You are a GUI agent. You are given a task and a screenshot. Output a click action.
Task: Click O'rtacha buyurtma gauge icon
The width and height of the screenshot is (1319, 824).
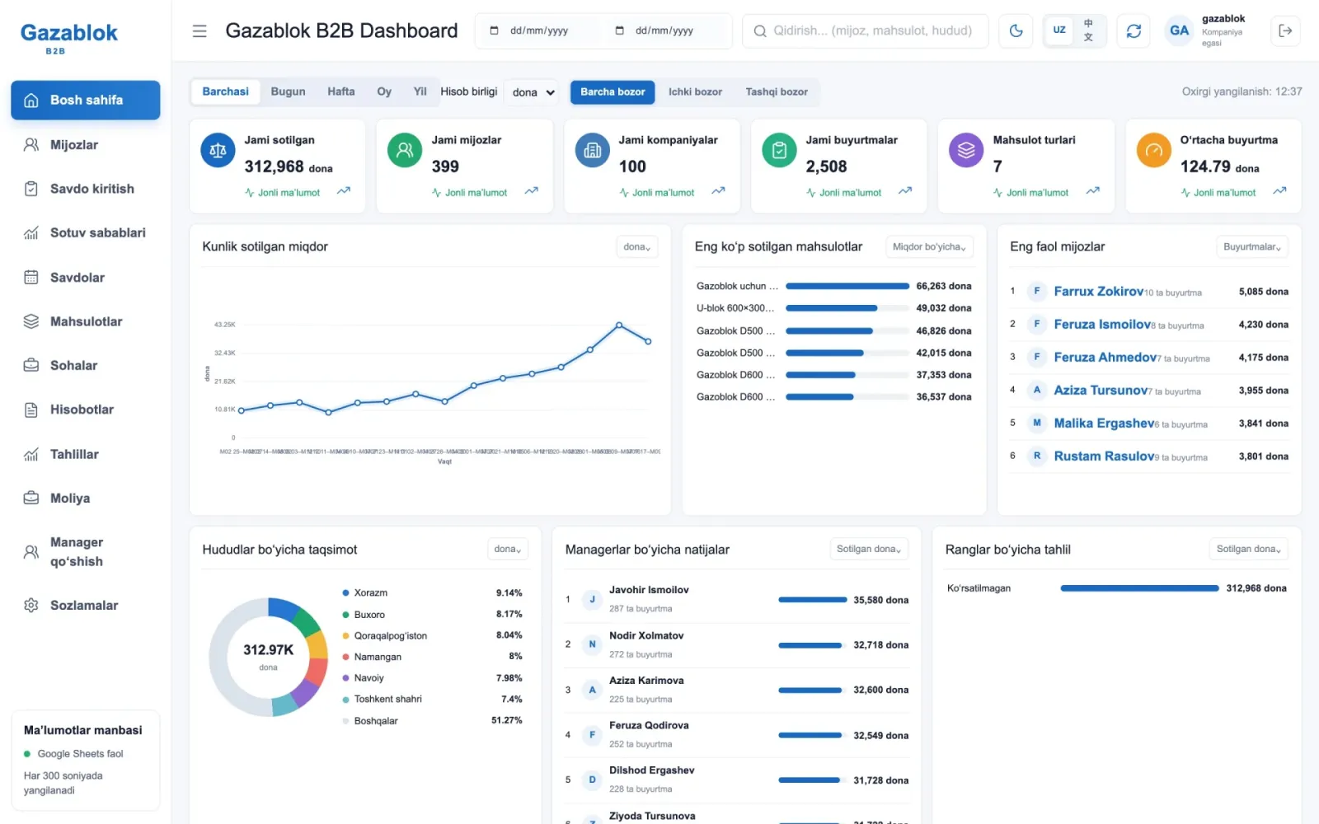pyautogui.click(x=1153, y=151)
